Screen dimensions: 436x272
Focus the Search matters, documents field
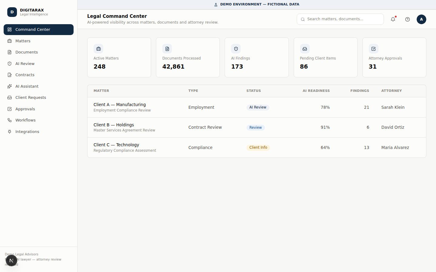pos(340,19)
